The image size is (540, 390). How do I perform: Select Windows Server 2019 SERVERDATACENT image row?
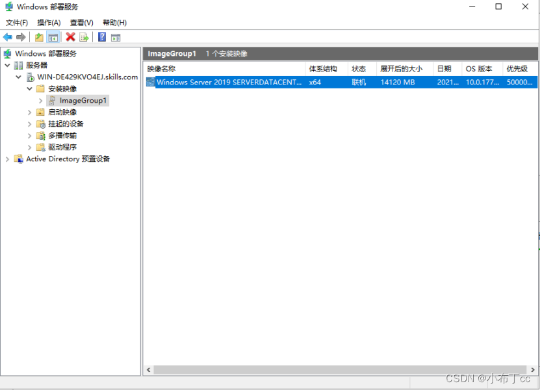341,82
